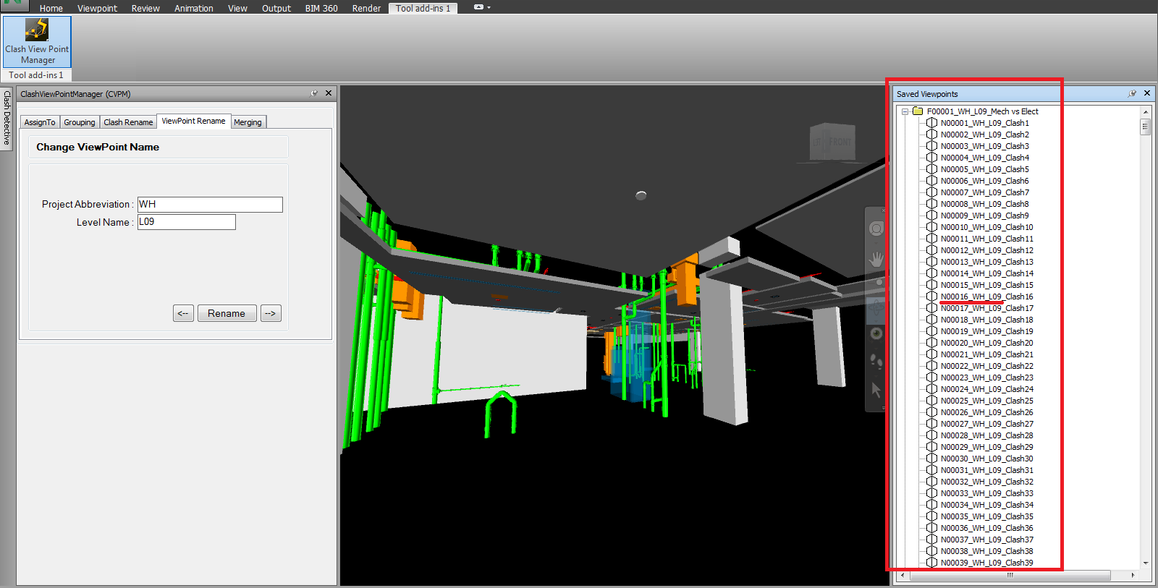Viewport: 1158px width, 588px height.
Task: Select the Pan hand tool
Action: tap(876, 260)
